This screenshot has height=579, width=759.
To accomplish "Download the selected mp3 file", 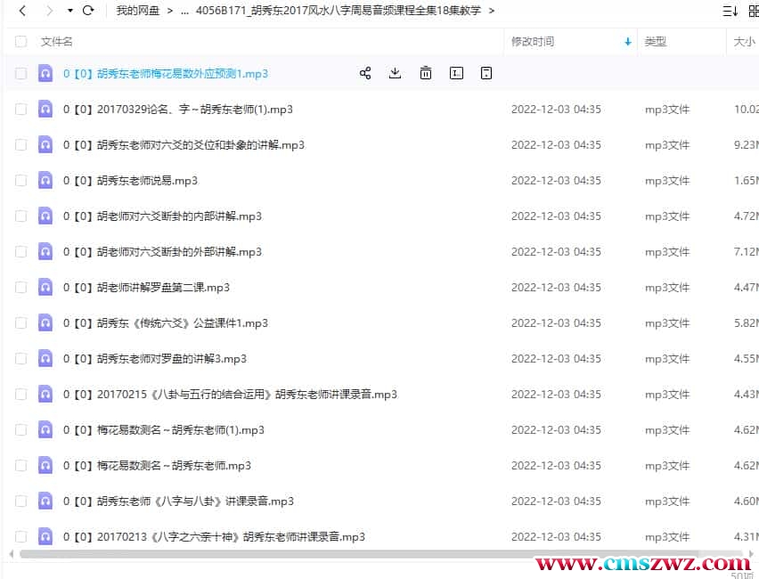I will point(395,73).
